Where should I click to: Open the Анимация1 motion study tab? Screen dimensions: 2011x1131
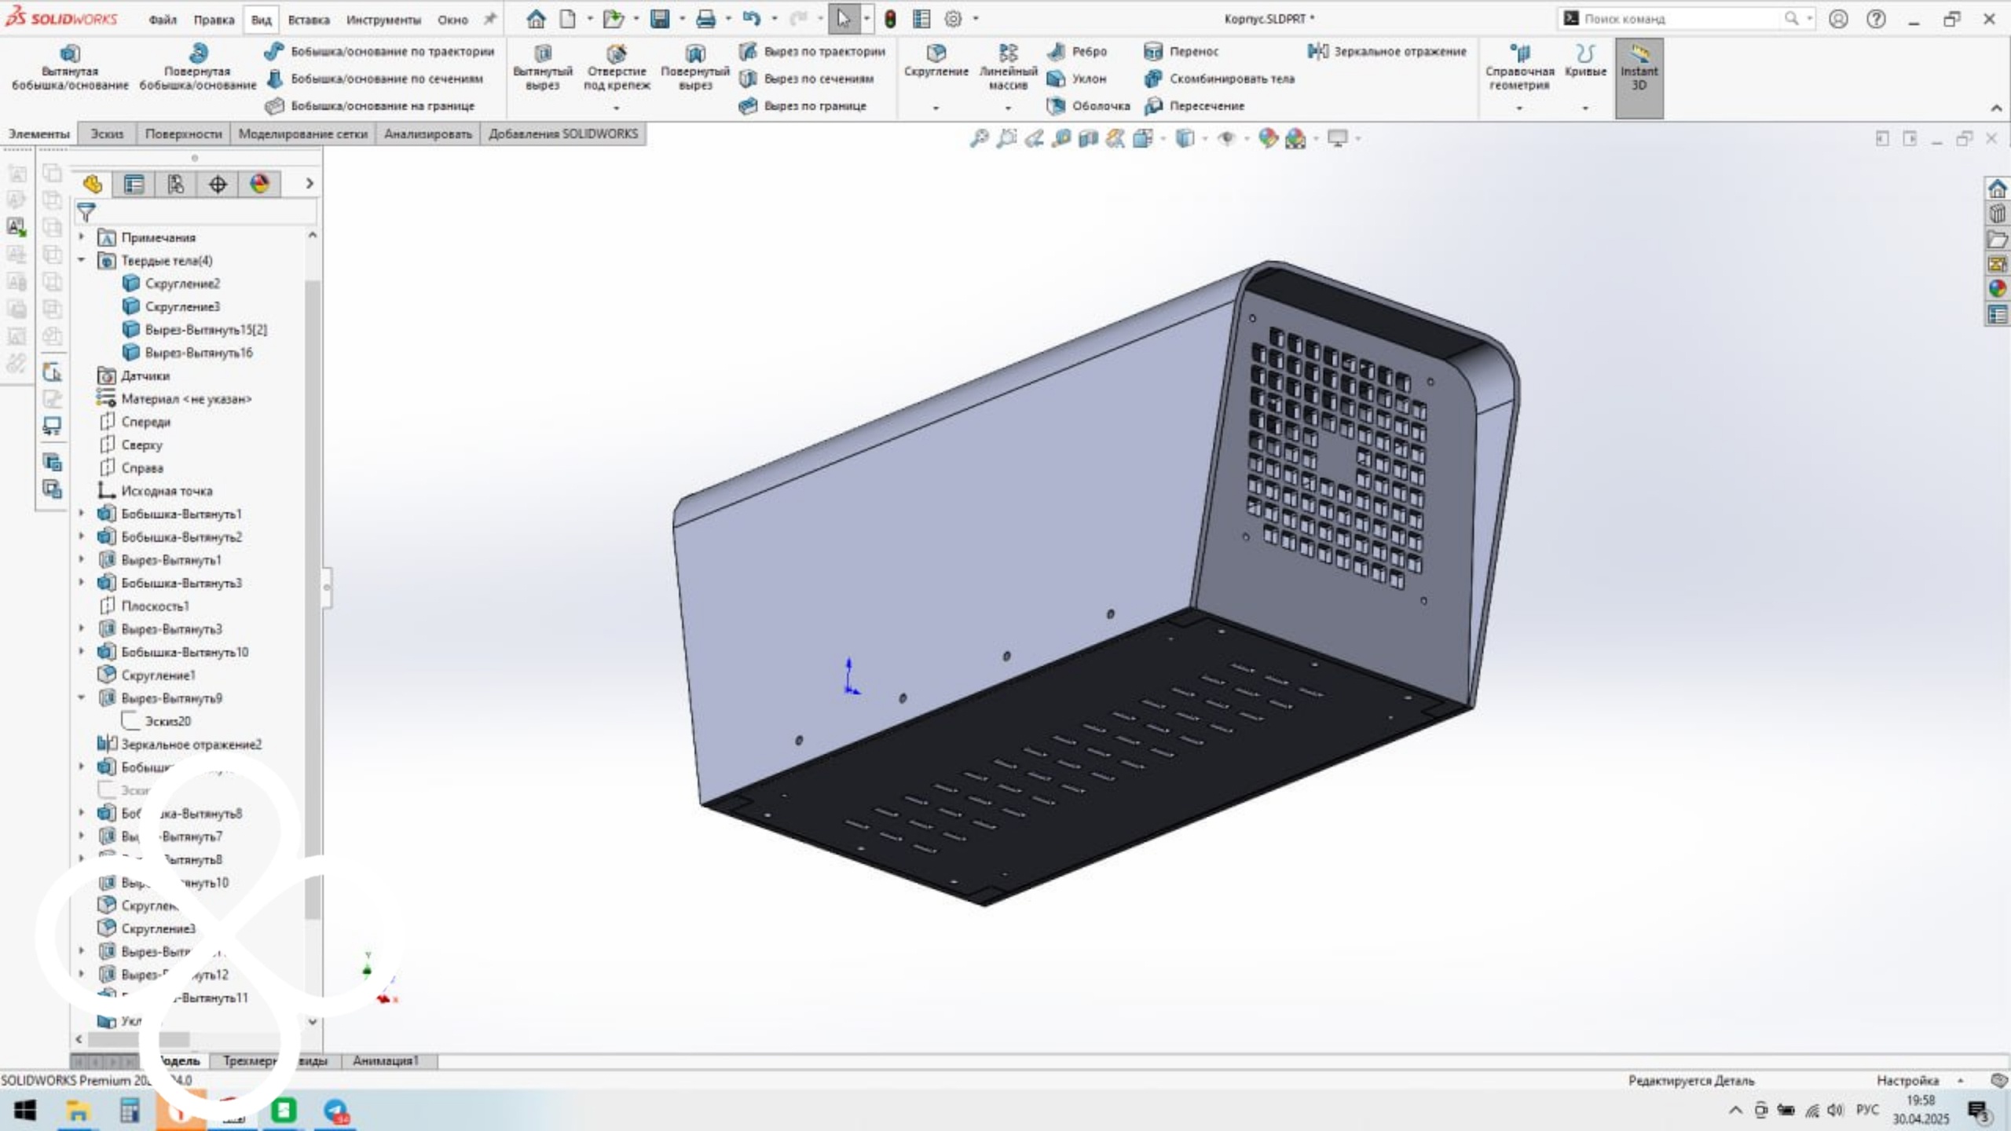tap(386, 1061)
